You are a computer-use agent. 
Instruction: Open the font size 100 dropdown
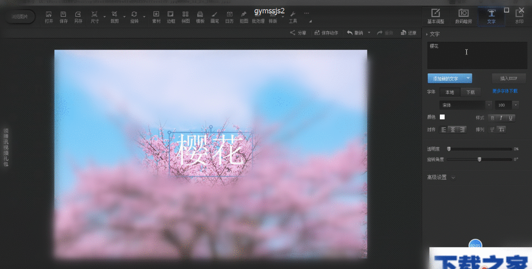[507, 105]
